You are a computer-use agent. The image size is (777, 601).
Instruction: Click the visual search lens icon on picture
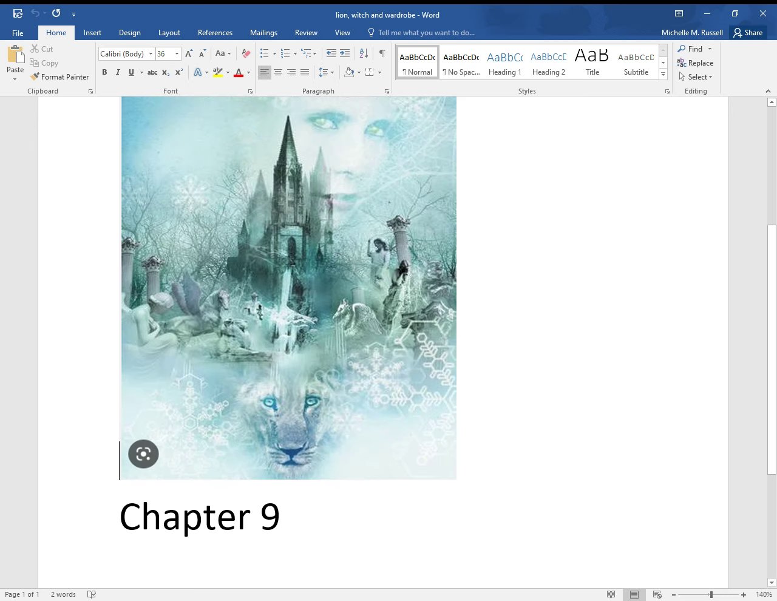tap(143, 453)
